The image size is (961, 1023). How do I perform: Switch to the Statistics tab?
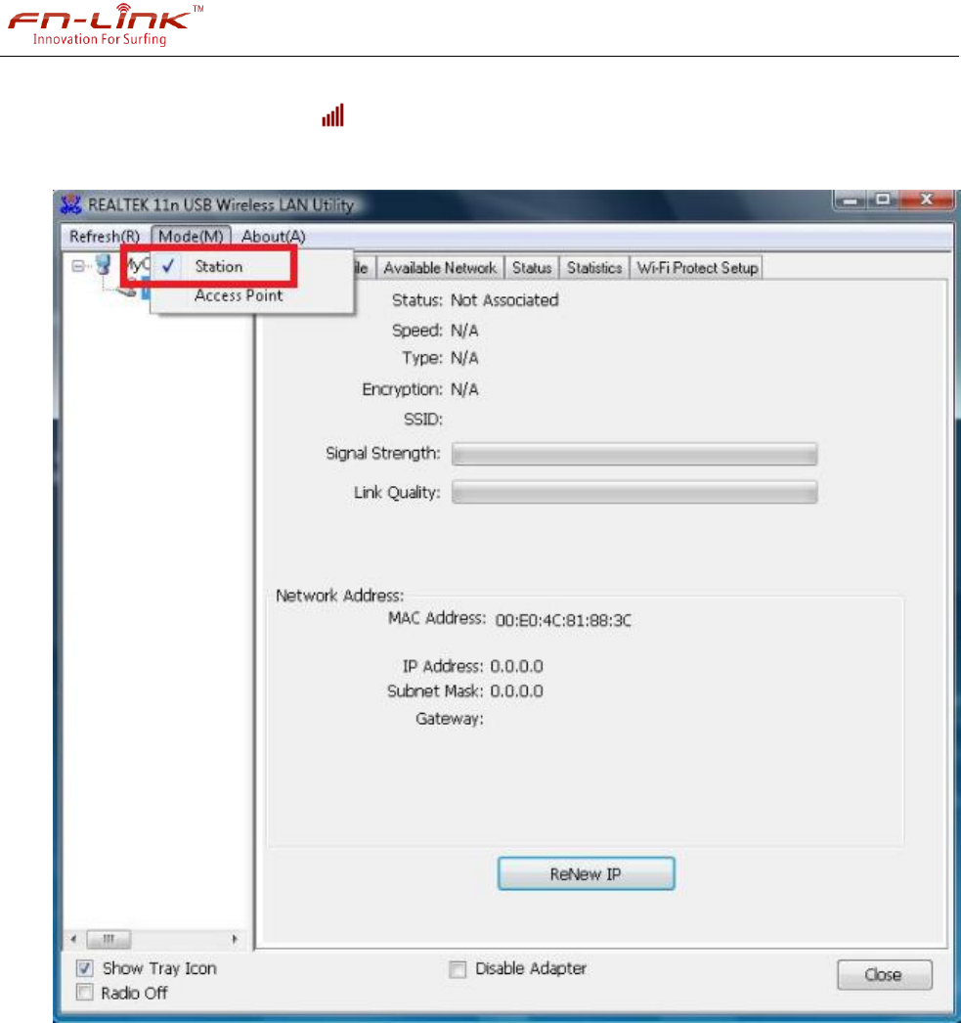pos(594,268)
